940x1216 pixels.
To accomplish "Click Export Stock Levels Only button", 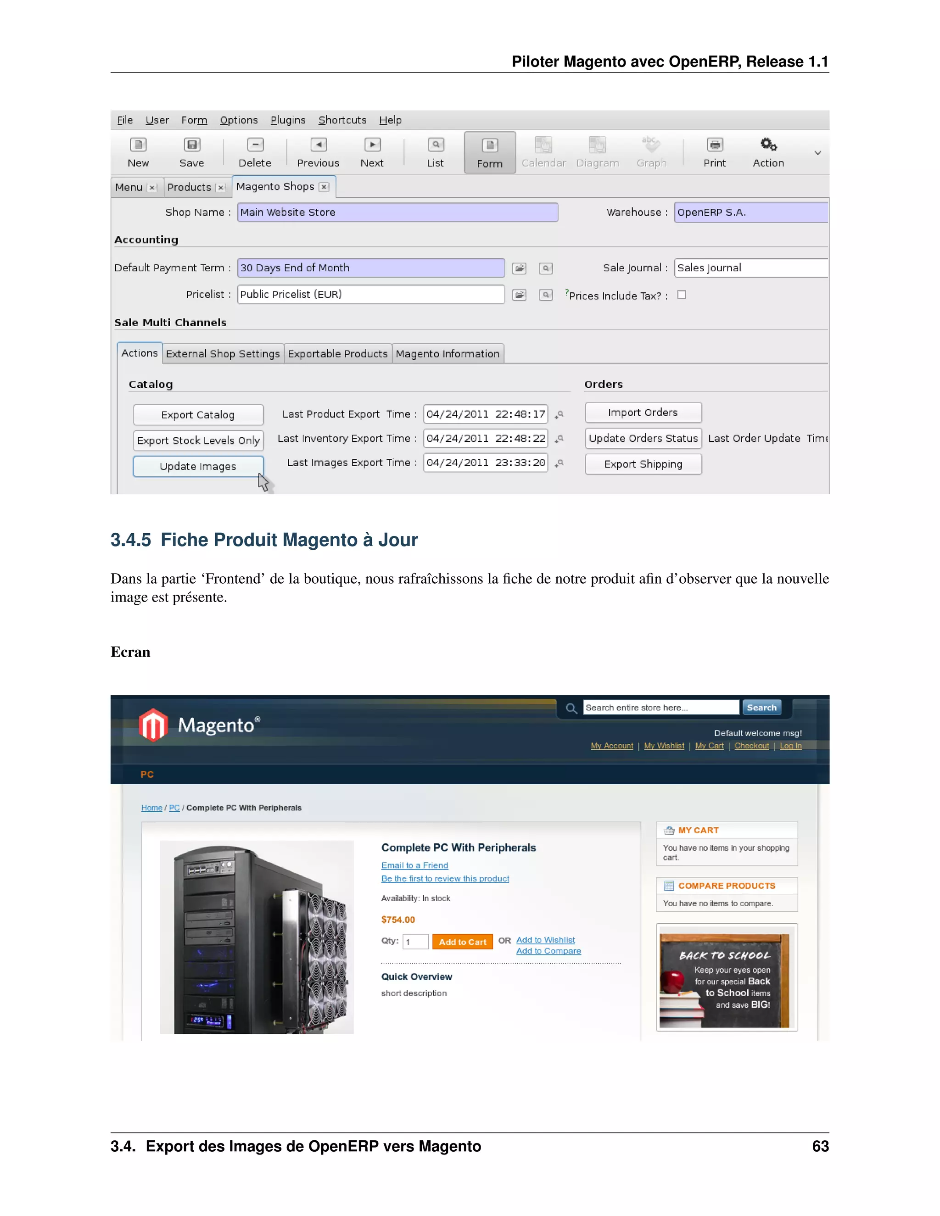I will (x=198, y=441).
